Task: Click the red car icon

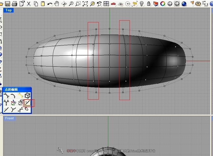Action: [x=113, y=4]
